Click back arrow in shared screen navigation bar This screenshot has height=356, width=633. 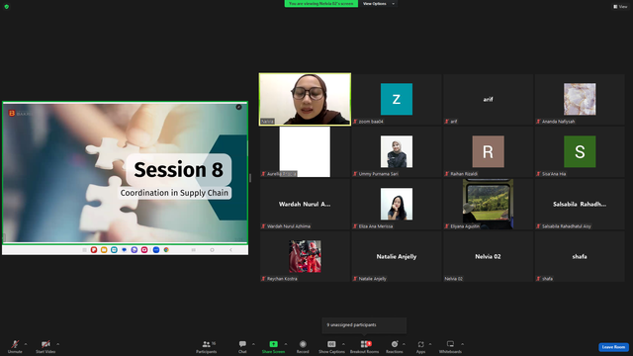pyautogui.click(x=230, y=250)
